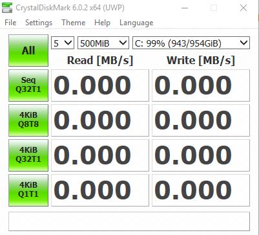The width and height of the screenshot is (259, 235).
Task: Run the 4KiB Q32T1 benchmark
Action: pyautogui.click(x=28, y=155)
